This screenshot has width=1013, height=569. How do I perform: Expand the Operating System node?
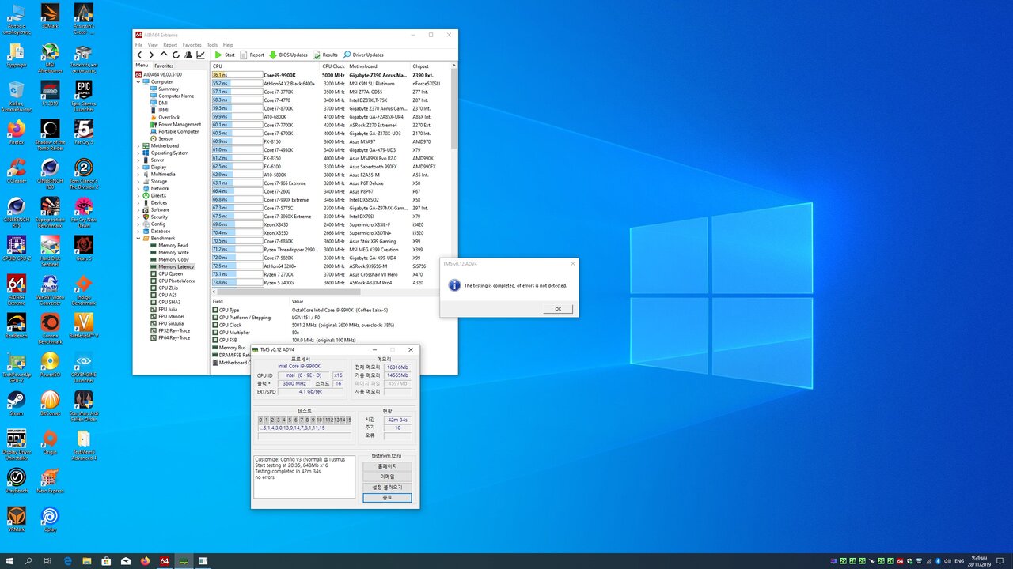(138, 153)
